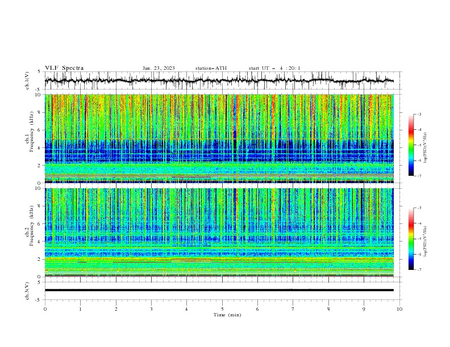The image size is (450, 347).
Task: Click the "4" kHz tick of ch.1 spectrogram
Action: tap(40, 148)
